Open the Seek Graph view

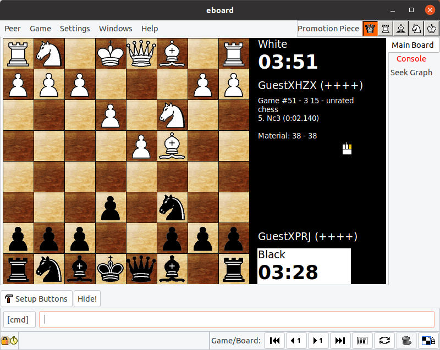411,72
